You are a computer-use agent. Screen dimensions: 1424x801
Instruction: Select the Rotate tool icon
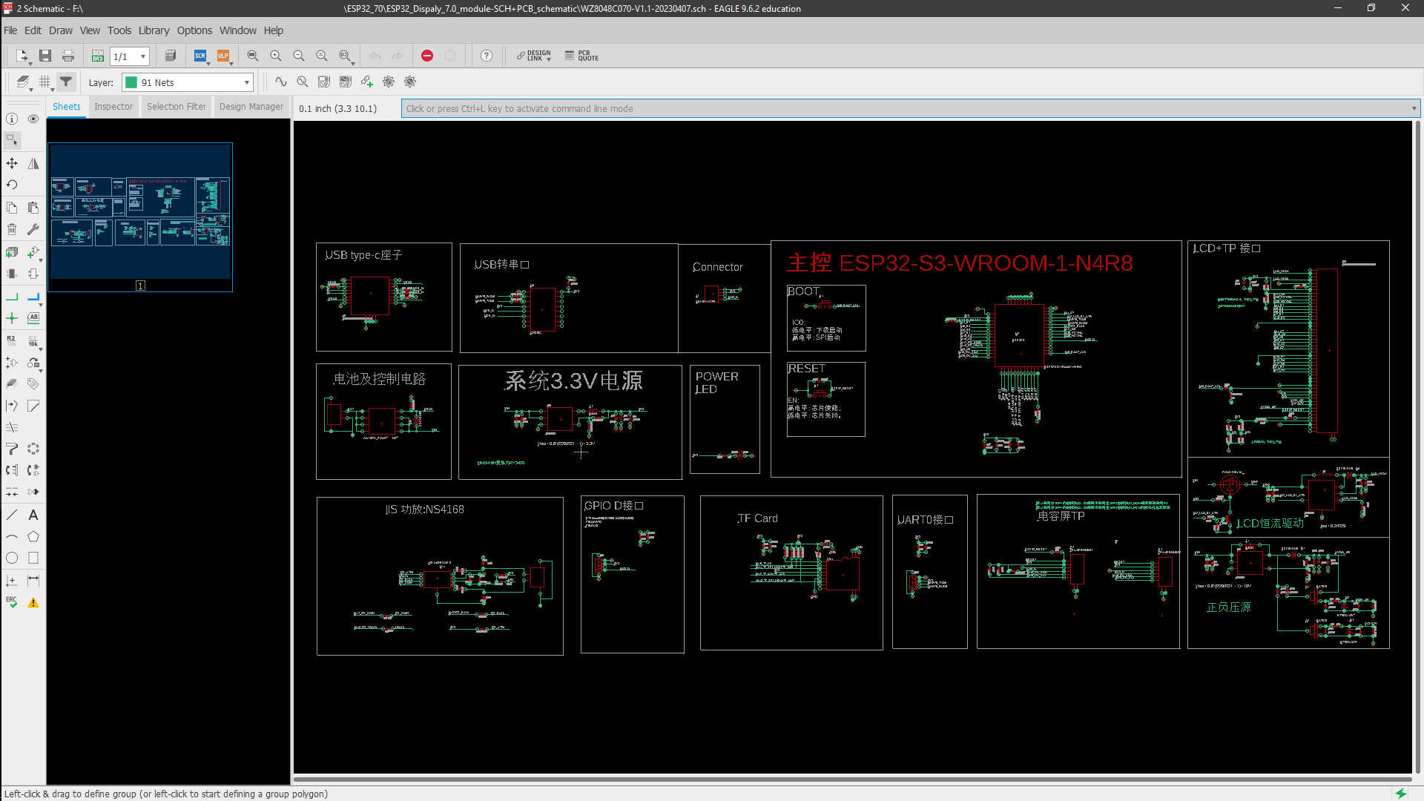click(x=12, y=185)
